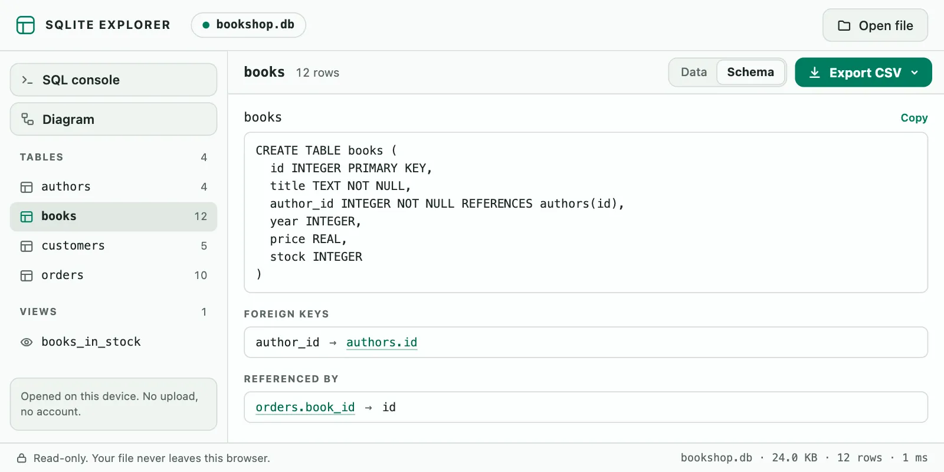Click the SQL console prompt icon
The height and width of the screenshot is (472, 944).
coord(27,80)
